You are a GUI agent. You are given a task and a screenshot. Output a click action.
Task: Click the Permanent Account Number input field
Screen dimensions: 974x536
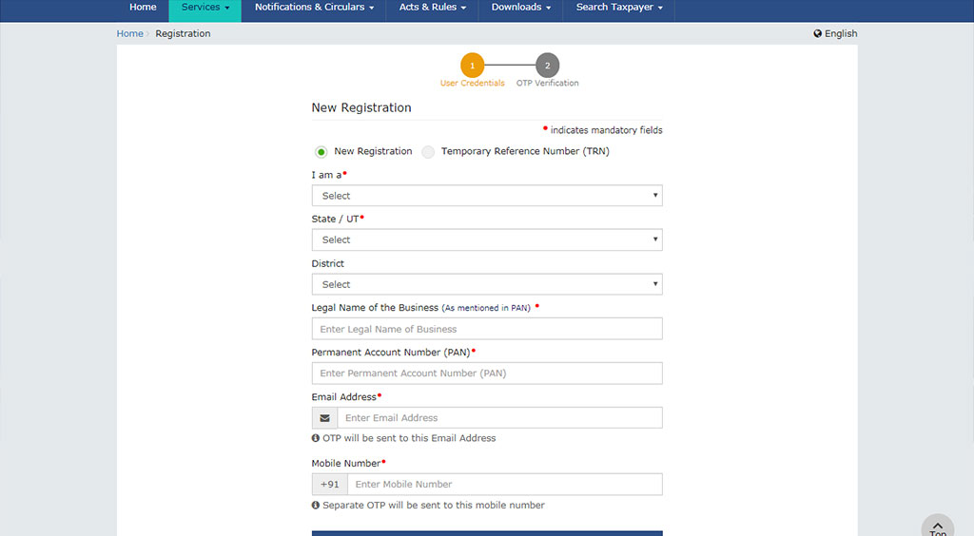(x=487, y=373)
